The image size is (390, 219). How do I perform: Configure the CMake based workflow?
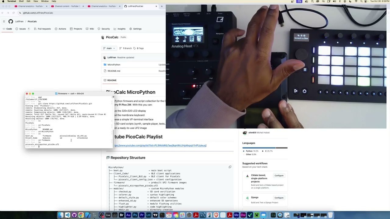click(279, 176)
